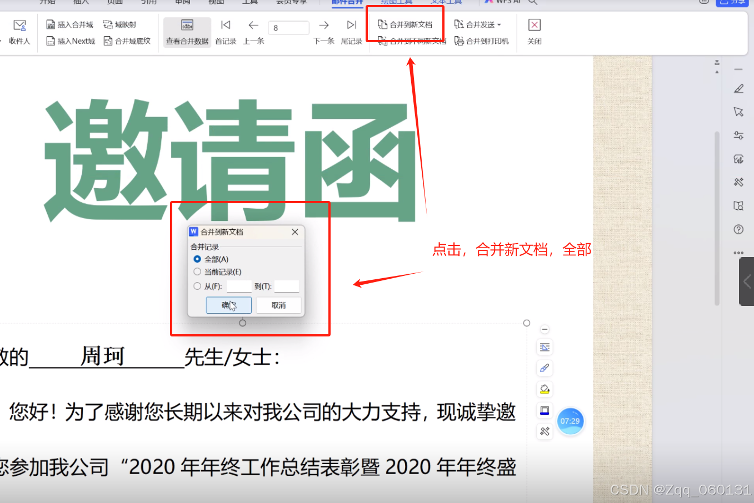Jump to 尾记录 last record

click(x=351, y=32)
